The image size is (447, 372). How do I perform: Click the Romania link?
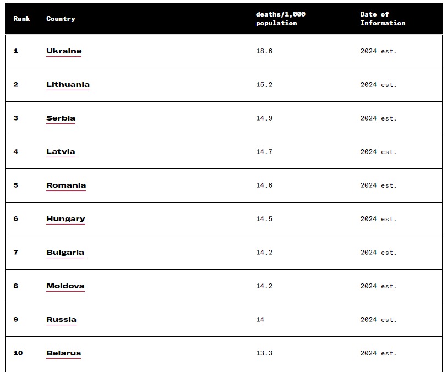(x=66, y=185)
